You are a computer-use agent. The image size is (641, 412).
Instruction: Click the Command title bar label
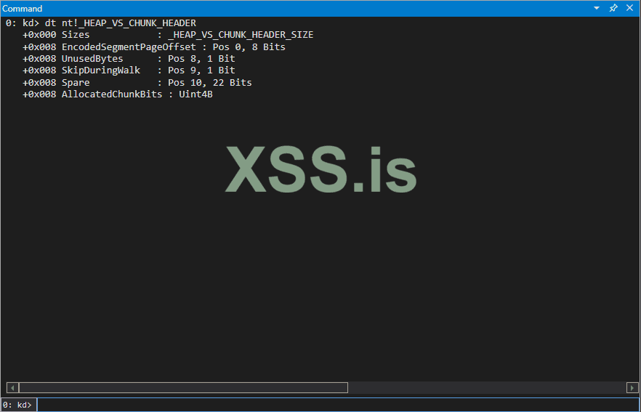click(22, 9)
